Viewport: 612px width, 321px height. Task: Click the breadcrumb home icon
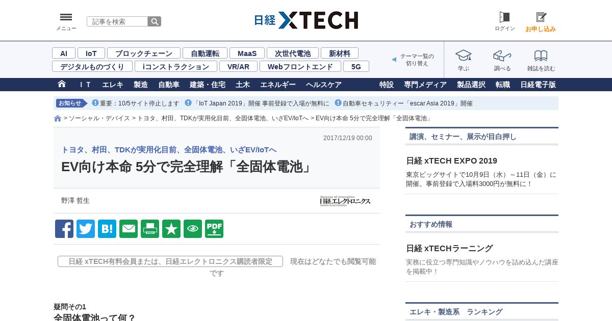tap(58, 118)
